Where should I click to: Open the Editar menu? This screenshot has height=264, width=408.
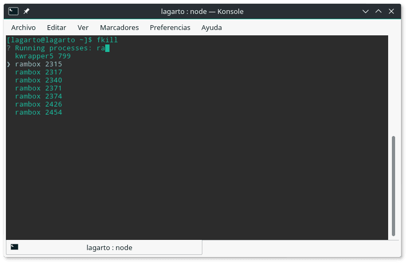[56, 27]
